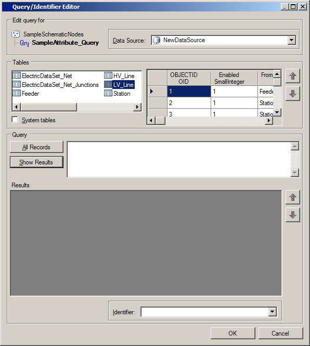This screenshot has height=346, width=310.
Task: Select SampleAttribute_Query in the tree
Action: (66, 43)
